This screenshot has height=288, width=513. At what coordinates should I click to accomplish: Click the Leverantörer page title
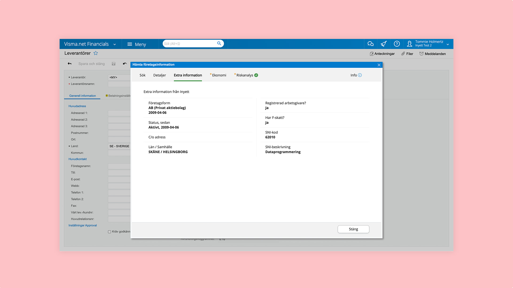coord(77,53)
